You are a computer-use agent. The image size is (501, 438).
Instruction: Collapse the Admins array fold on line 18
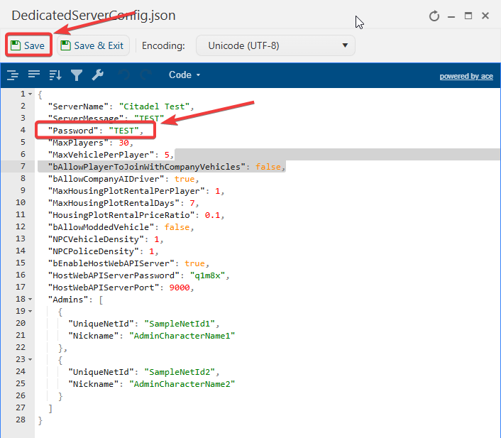tap(30, 300)
